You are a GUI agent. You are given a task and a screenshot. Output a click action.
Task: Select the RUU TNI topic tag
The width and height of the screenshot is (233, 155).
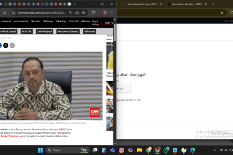click(26, 31)
